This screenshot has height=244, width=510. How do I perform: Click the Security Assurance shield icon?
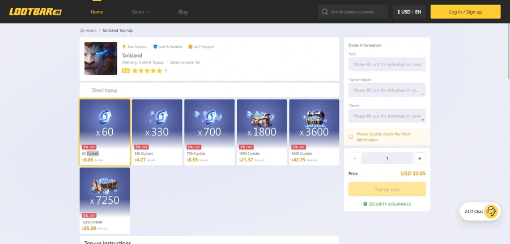click(365, 204)
